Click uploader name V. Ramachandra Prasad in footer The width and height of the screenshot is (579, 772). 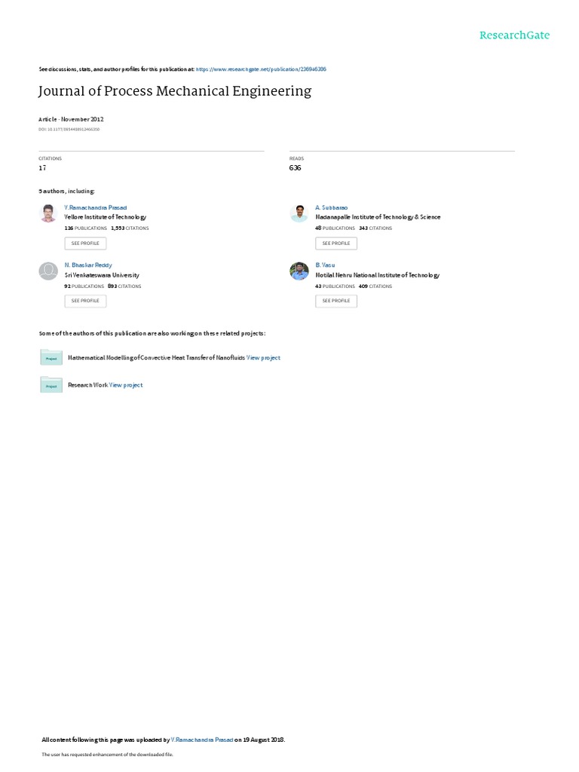(x=202, y=740)
